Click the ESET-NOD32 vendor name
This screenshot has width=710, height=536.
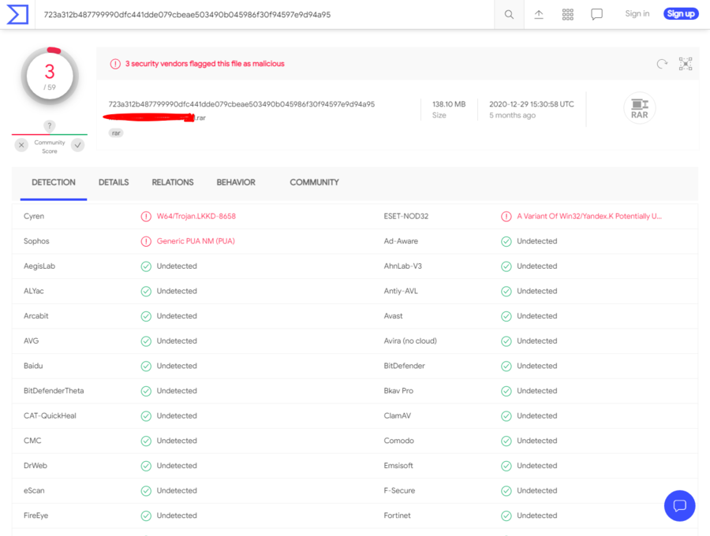(x=406, y=216)
